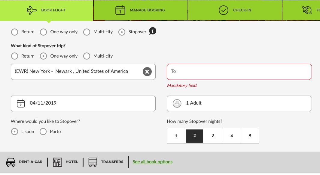
Task: Click the calendar icon in date field
Action: point(21,103)
